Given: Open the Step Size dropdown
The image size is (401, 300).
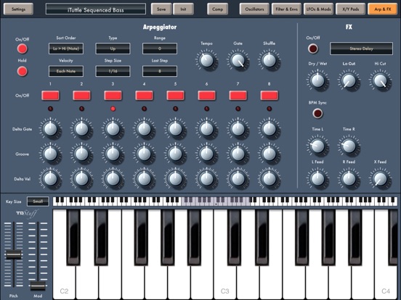Looking at the screenshot, I should pyautogui.click(x=113, y=71).
